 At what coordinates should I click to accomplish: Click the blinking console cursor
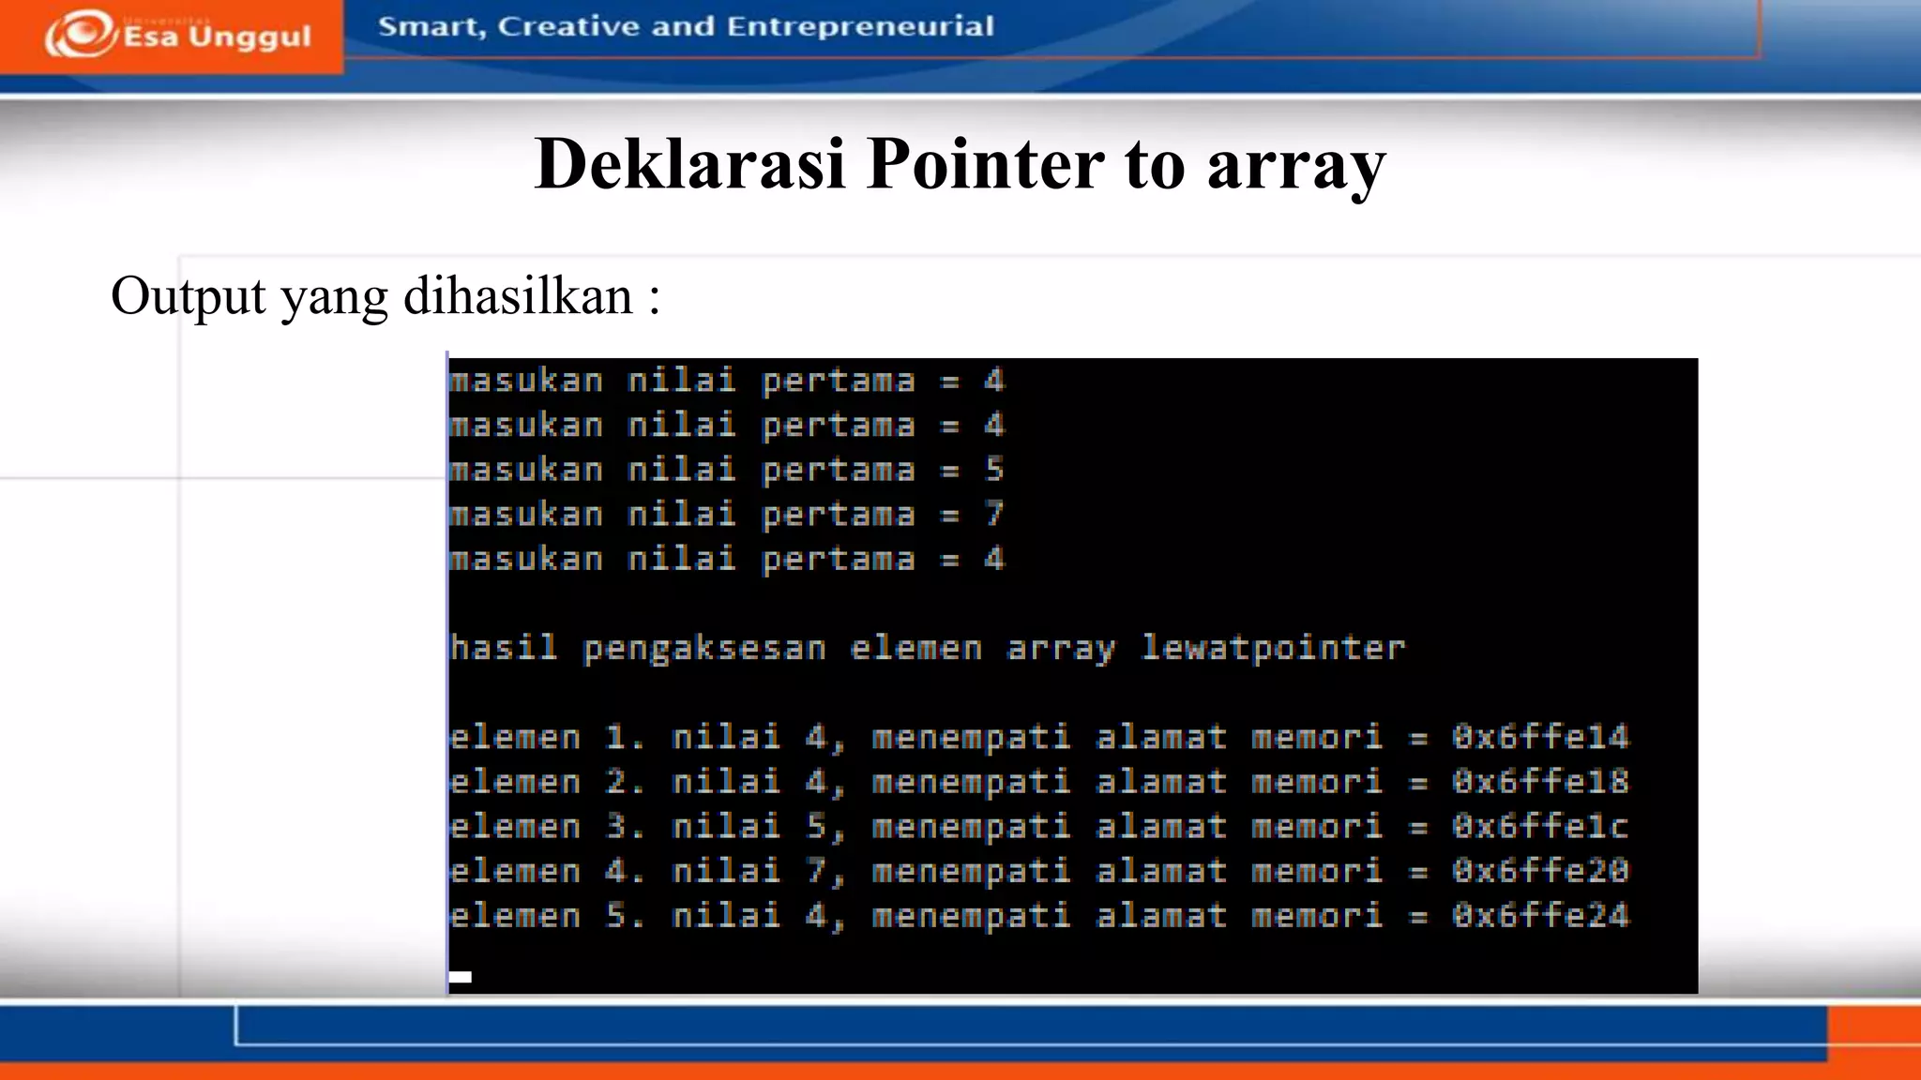tap(461, 977)
